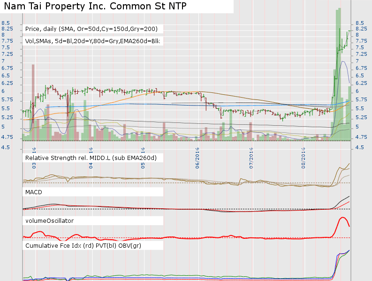Viewport: 372px width, 281px height.
Task: Click the 'volumeOscillator' panel label
Action: (x=49, y=220)
